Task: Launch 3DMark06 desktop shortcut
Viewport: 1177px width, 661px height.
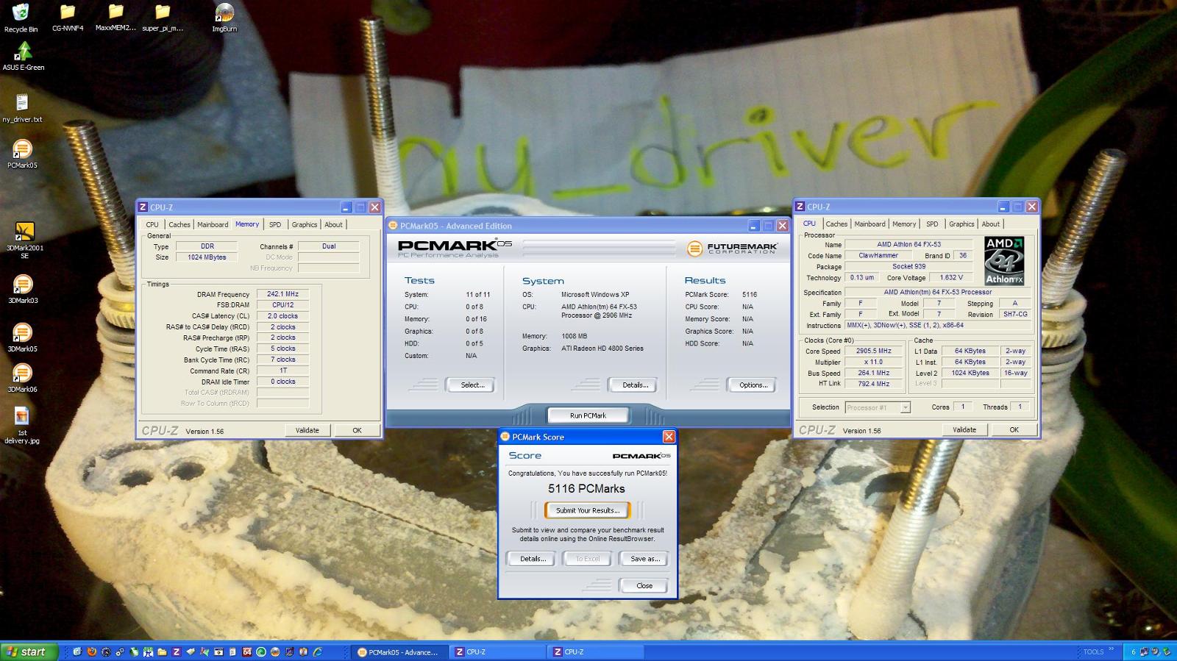Action: pyautogui.click(x=22, y=379)
